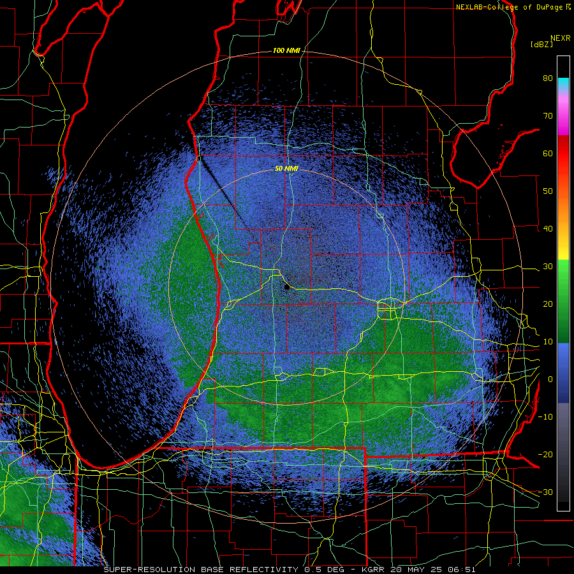The width and height of the screenshot is (574, 574).
Task: Click the 50 NMI range ring label
Action: (286, 169)
